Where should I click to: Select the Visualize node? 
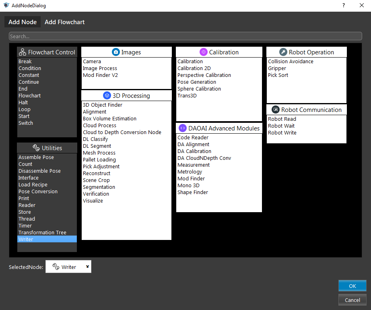(93, 200)
